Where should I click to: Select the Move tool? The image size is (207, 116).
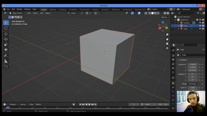[6, 34]
